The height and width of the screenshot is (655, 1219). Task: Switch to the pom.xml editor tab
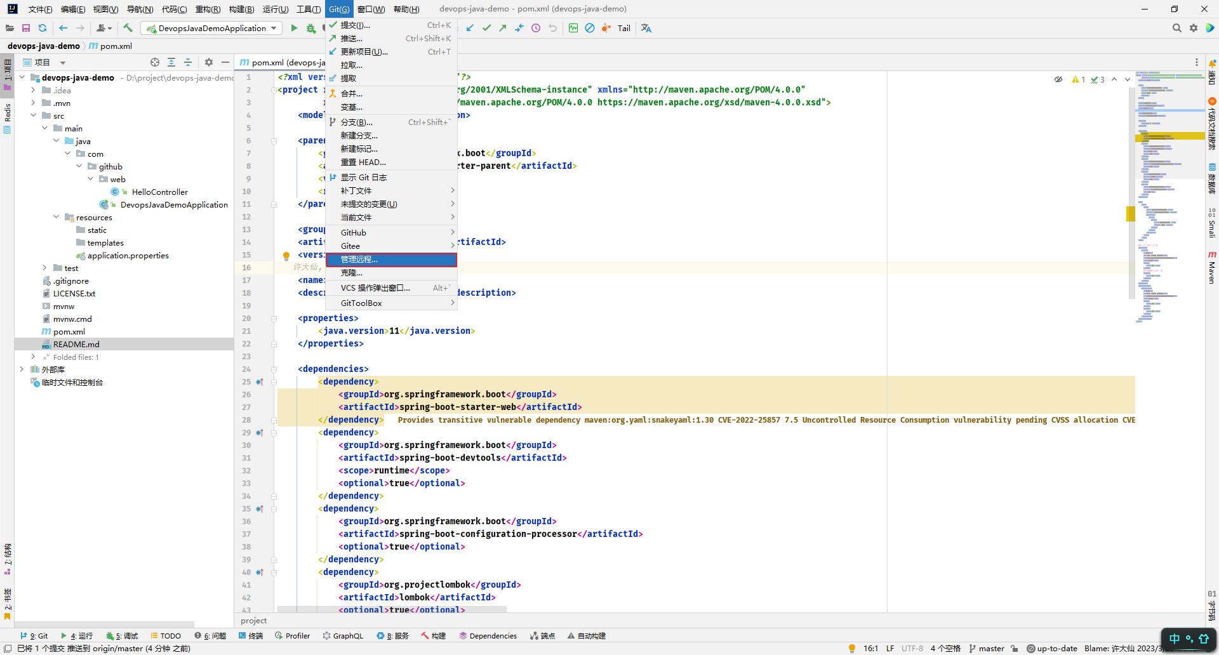[x=281, y=62]
